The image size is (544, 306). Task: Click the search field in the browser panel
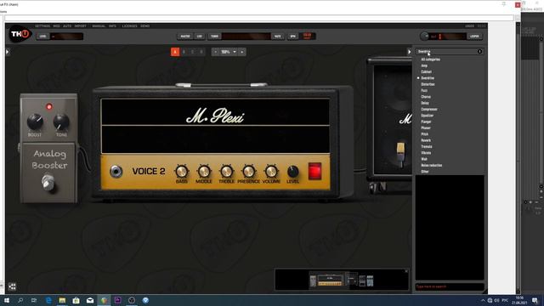pyautogui.click(x=450, y=286)
